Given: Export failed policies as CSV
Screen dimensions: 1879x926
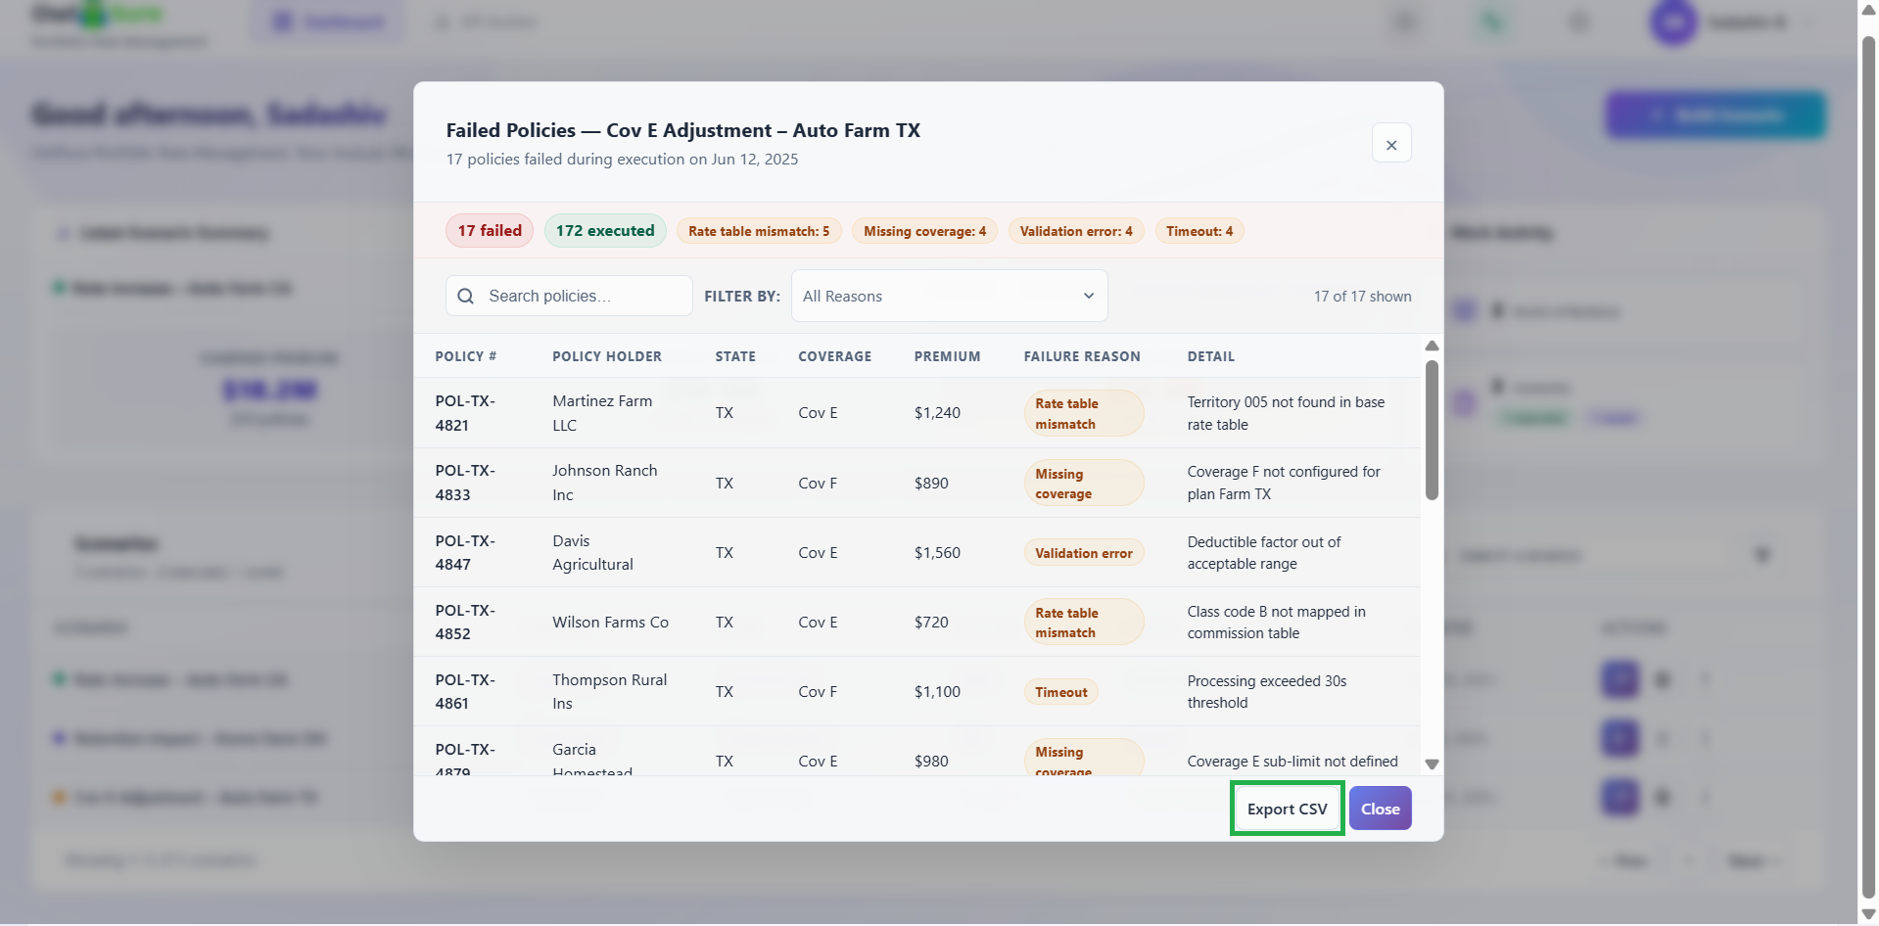Looking at the screenshot, I should 1287,809.
